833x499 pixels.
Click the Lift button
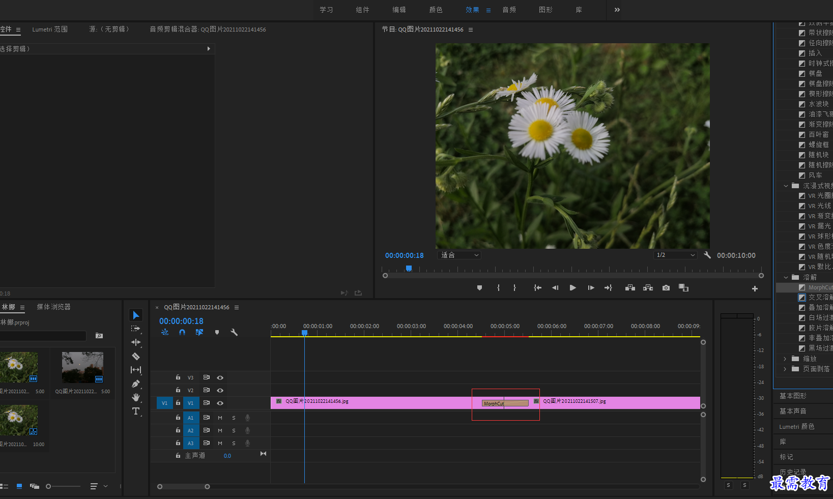(x=630, y=288)
